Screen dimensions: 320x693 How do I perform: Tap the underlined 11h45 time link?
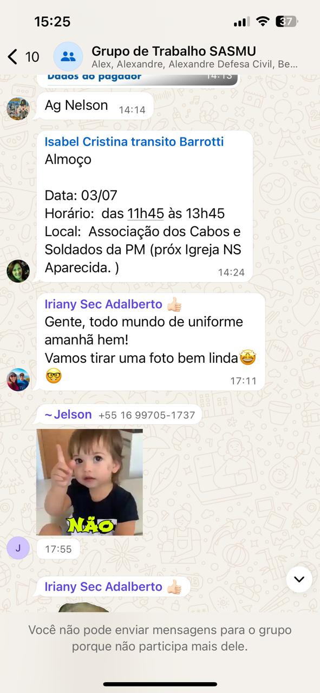tap(146, 213)
